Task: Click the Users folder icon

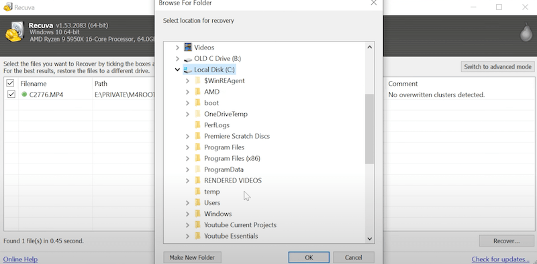Action: click(197, 202)
